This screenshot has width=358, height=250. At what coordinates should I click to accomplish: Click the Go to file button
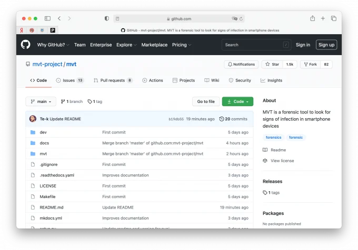point(206,101)
